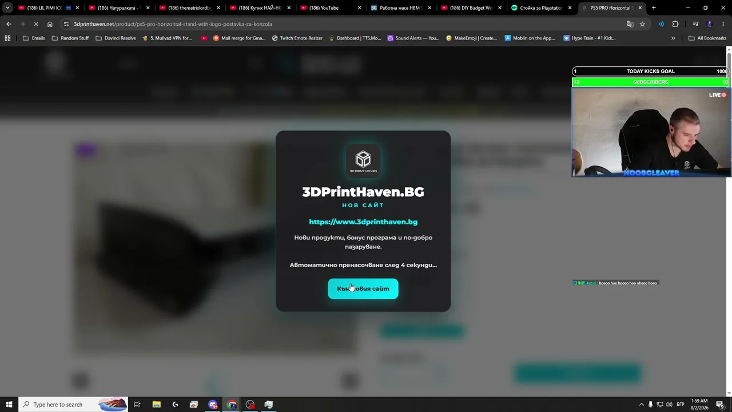The height and width of the screenshot is (412, 732).
Task: Click the 'Към новия сайт' button
Action: pos(363,288)
